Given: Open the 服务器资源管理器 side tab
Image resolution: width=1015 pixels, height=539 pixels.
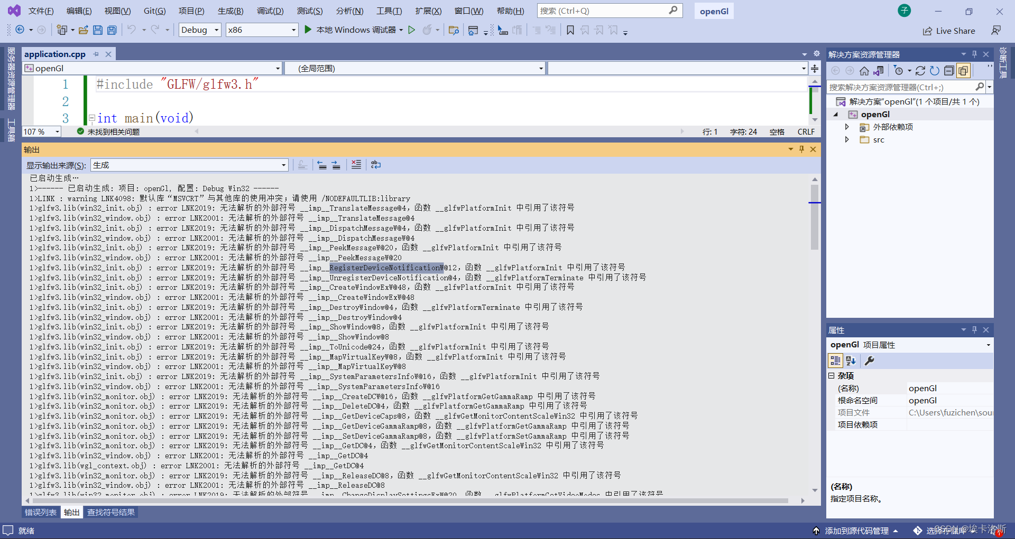Looking at the screenshot, I should point(11,79).
